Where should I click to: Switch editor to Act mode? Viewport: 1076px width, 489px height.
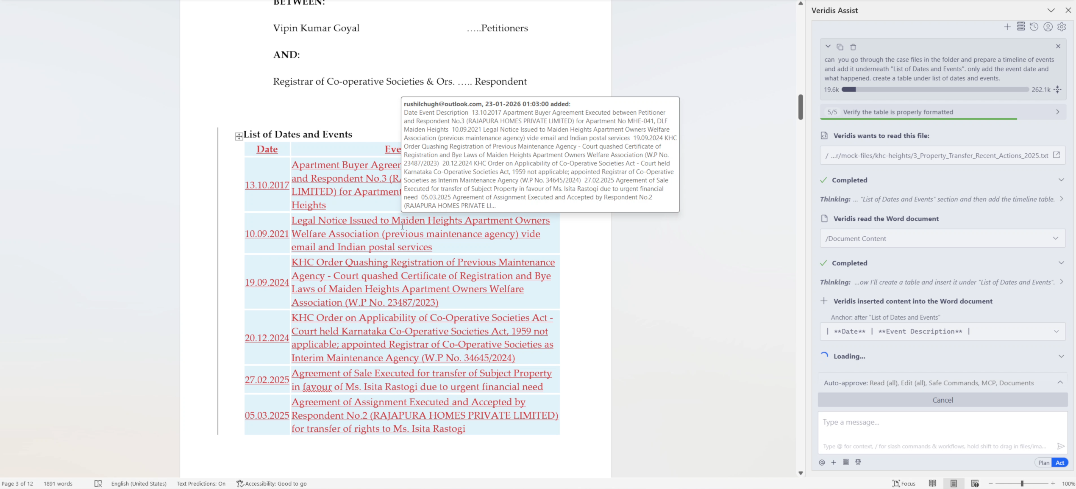click(1060, 462)
